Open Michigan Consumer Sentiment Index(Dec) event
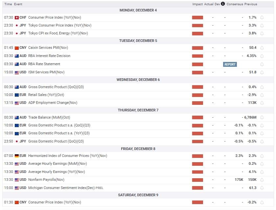This screenshot has height=210, width=276. point(62,188)
